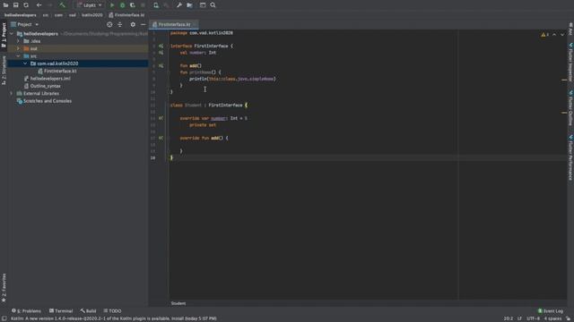The image size is (574, 322).
Task: Open the Event Log
Action: [550, 311]
